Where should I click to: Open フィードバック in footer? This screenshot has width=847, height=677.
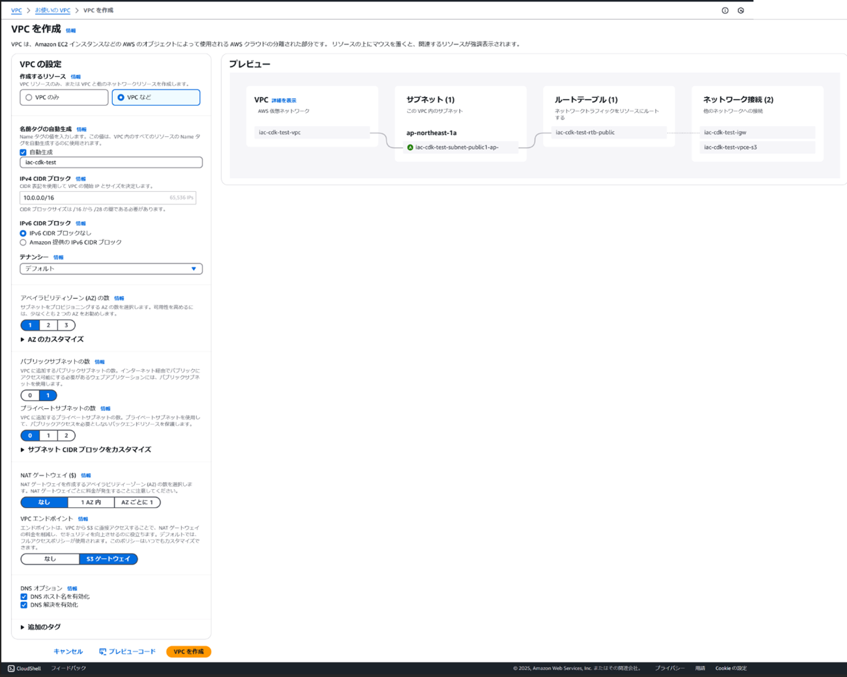(68, 669)
